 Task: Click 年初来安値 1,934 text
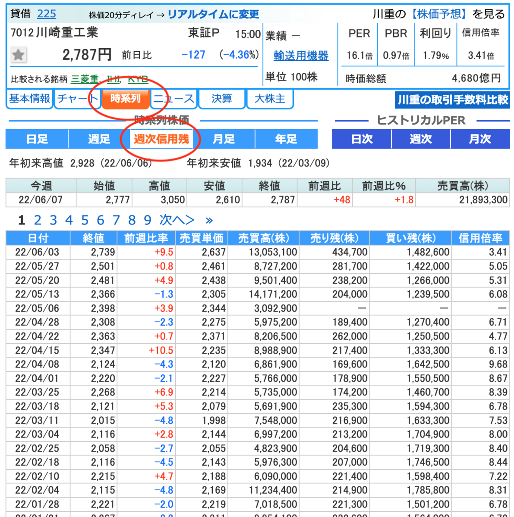tap(259, 163)
